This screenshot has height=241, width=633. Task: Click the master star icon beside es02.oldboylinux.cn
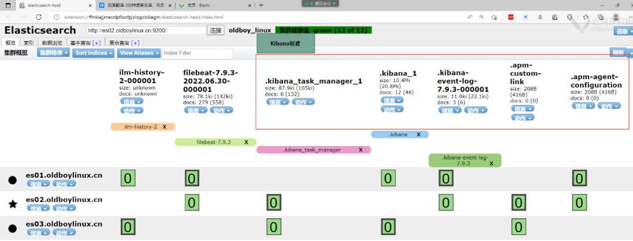pos(13,204)
